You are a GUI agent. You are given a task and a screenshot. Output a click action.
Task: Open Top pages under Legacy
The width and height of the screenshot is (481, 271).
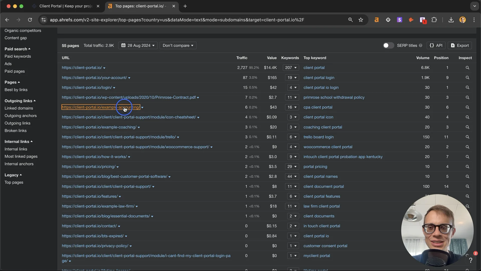click(14, 182)
